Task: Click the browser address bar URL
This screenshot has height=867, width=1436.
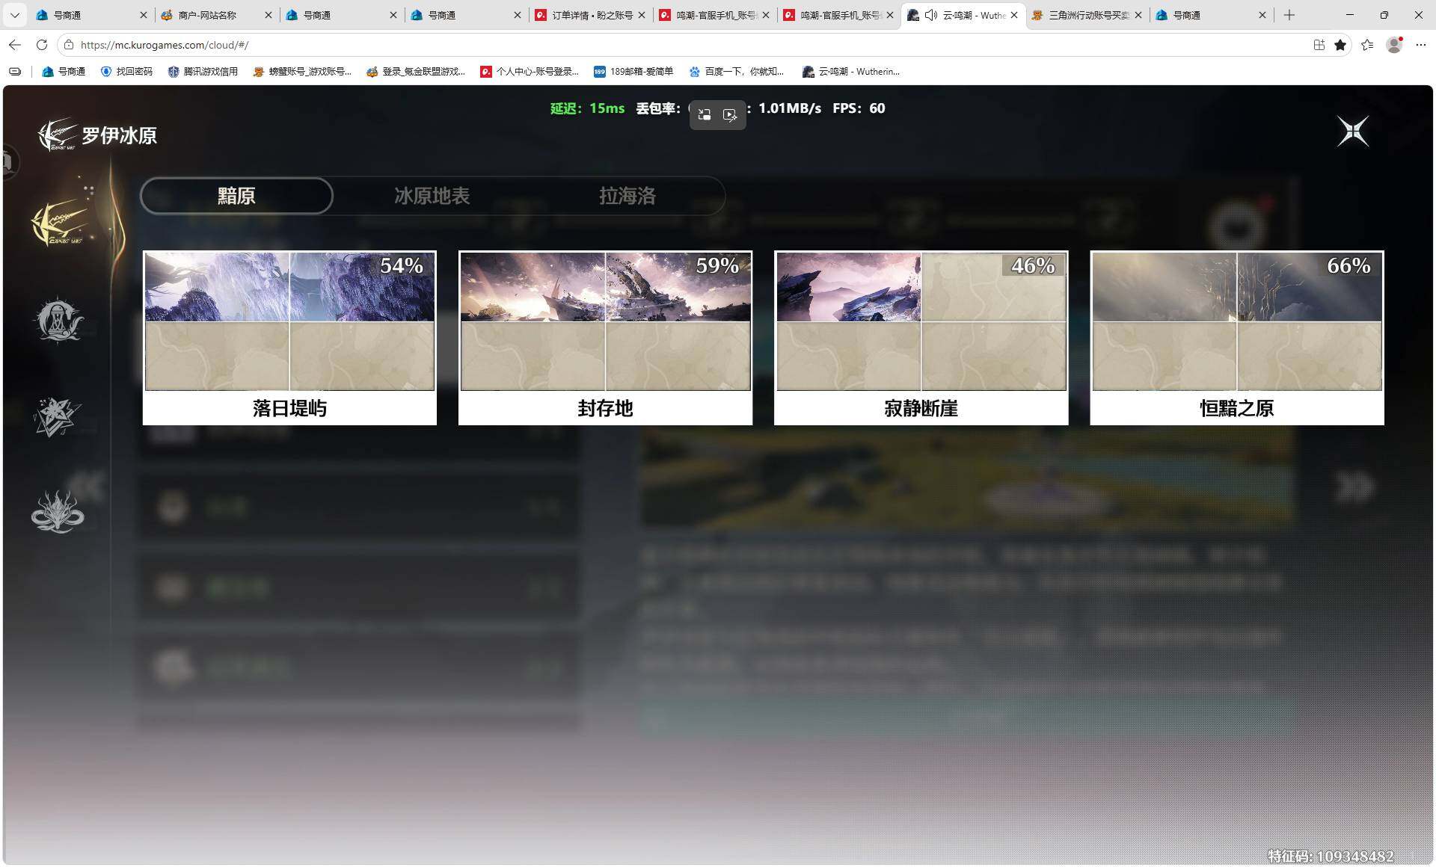Action: (x=165, y=45)
